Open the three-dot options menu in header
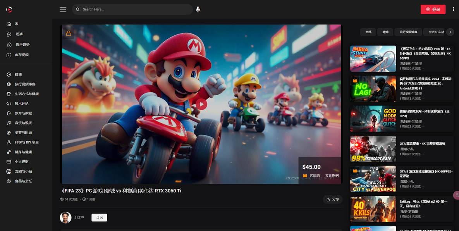Screen dimensions: 459x231 point(453,9)
